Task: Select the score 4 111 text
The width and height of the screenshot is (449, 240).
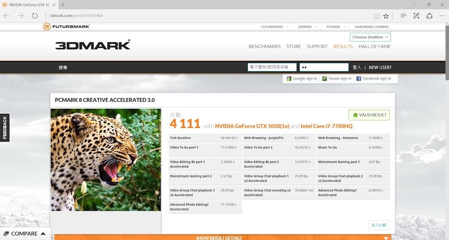Action: point(185,124)
